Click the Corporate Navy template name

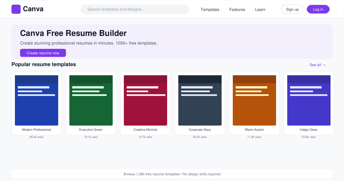[200, 130]
